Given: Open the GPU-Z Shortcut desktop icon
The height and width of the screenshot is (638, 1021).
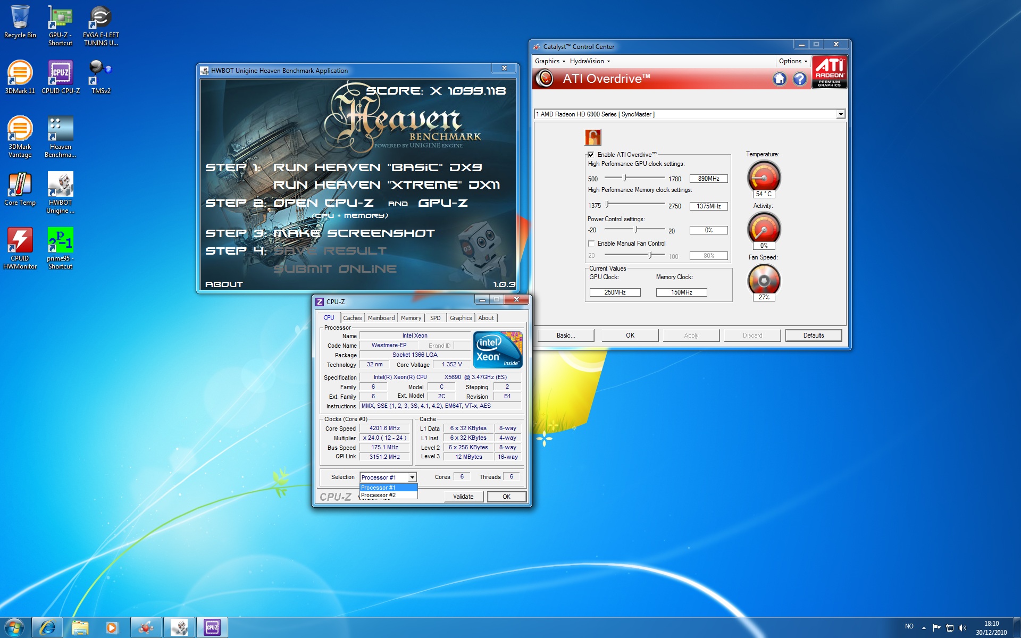Looking at the screenshot, I should 60,26.
